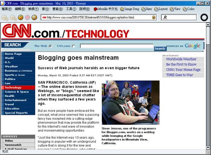Click the CNN search text field
Screen dimensions: 211x155
click(x=116, y=46)
